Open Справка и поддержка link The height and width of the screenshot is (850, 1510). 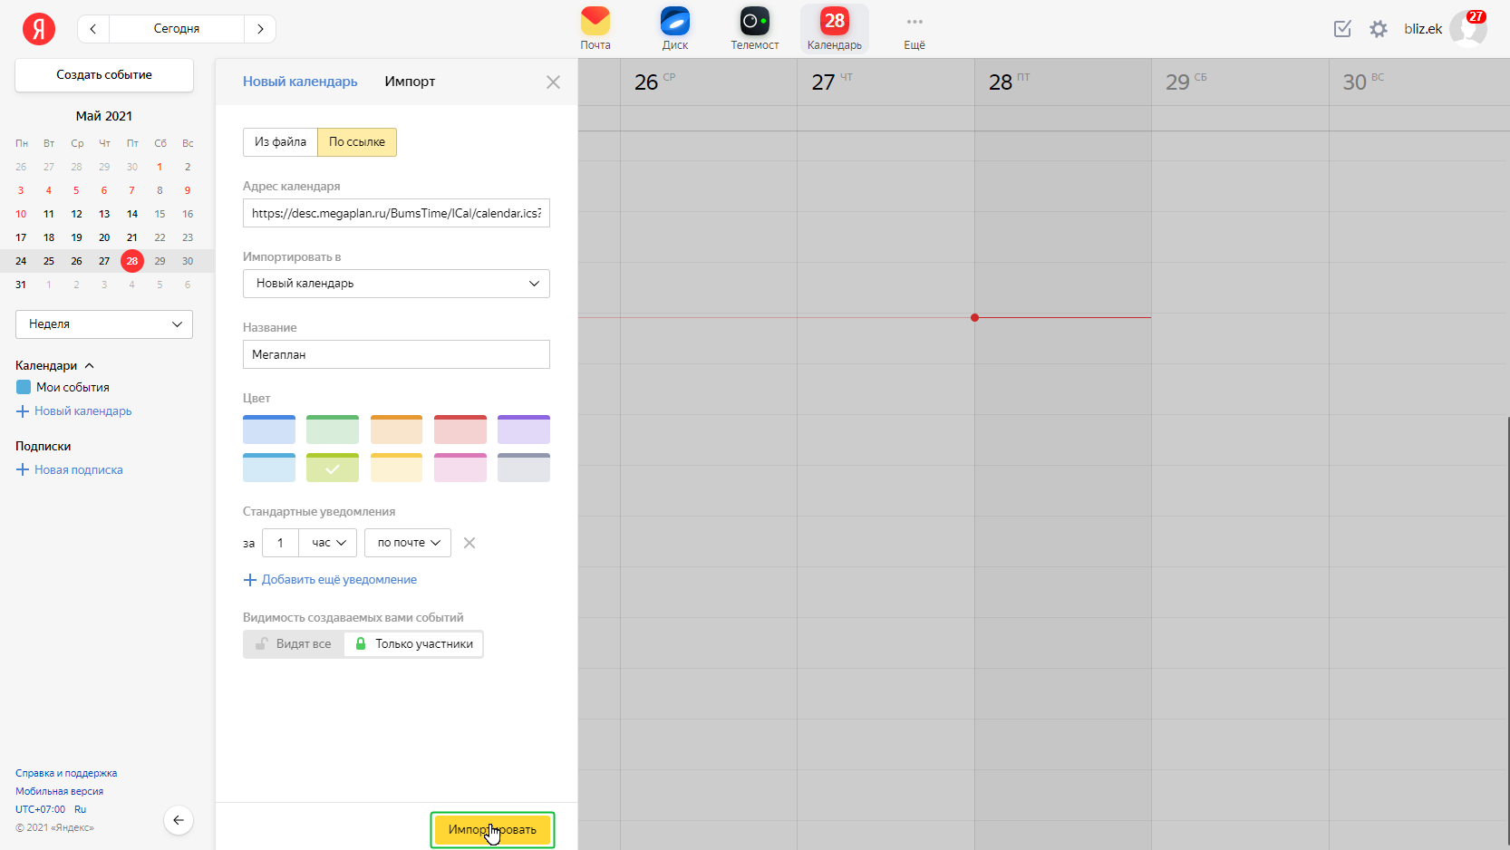coord(66,774)
